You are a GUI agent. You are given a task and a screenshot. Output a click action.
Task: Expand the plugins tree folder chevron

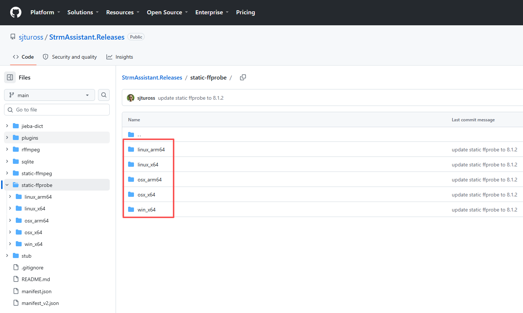[7, 138]
